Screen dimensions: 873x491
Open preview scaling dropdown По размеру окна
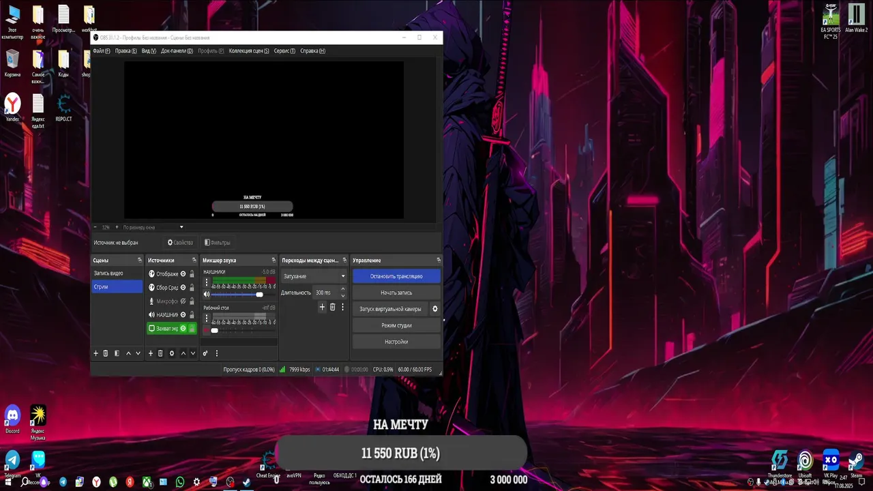153,227
